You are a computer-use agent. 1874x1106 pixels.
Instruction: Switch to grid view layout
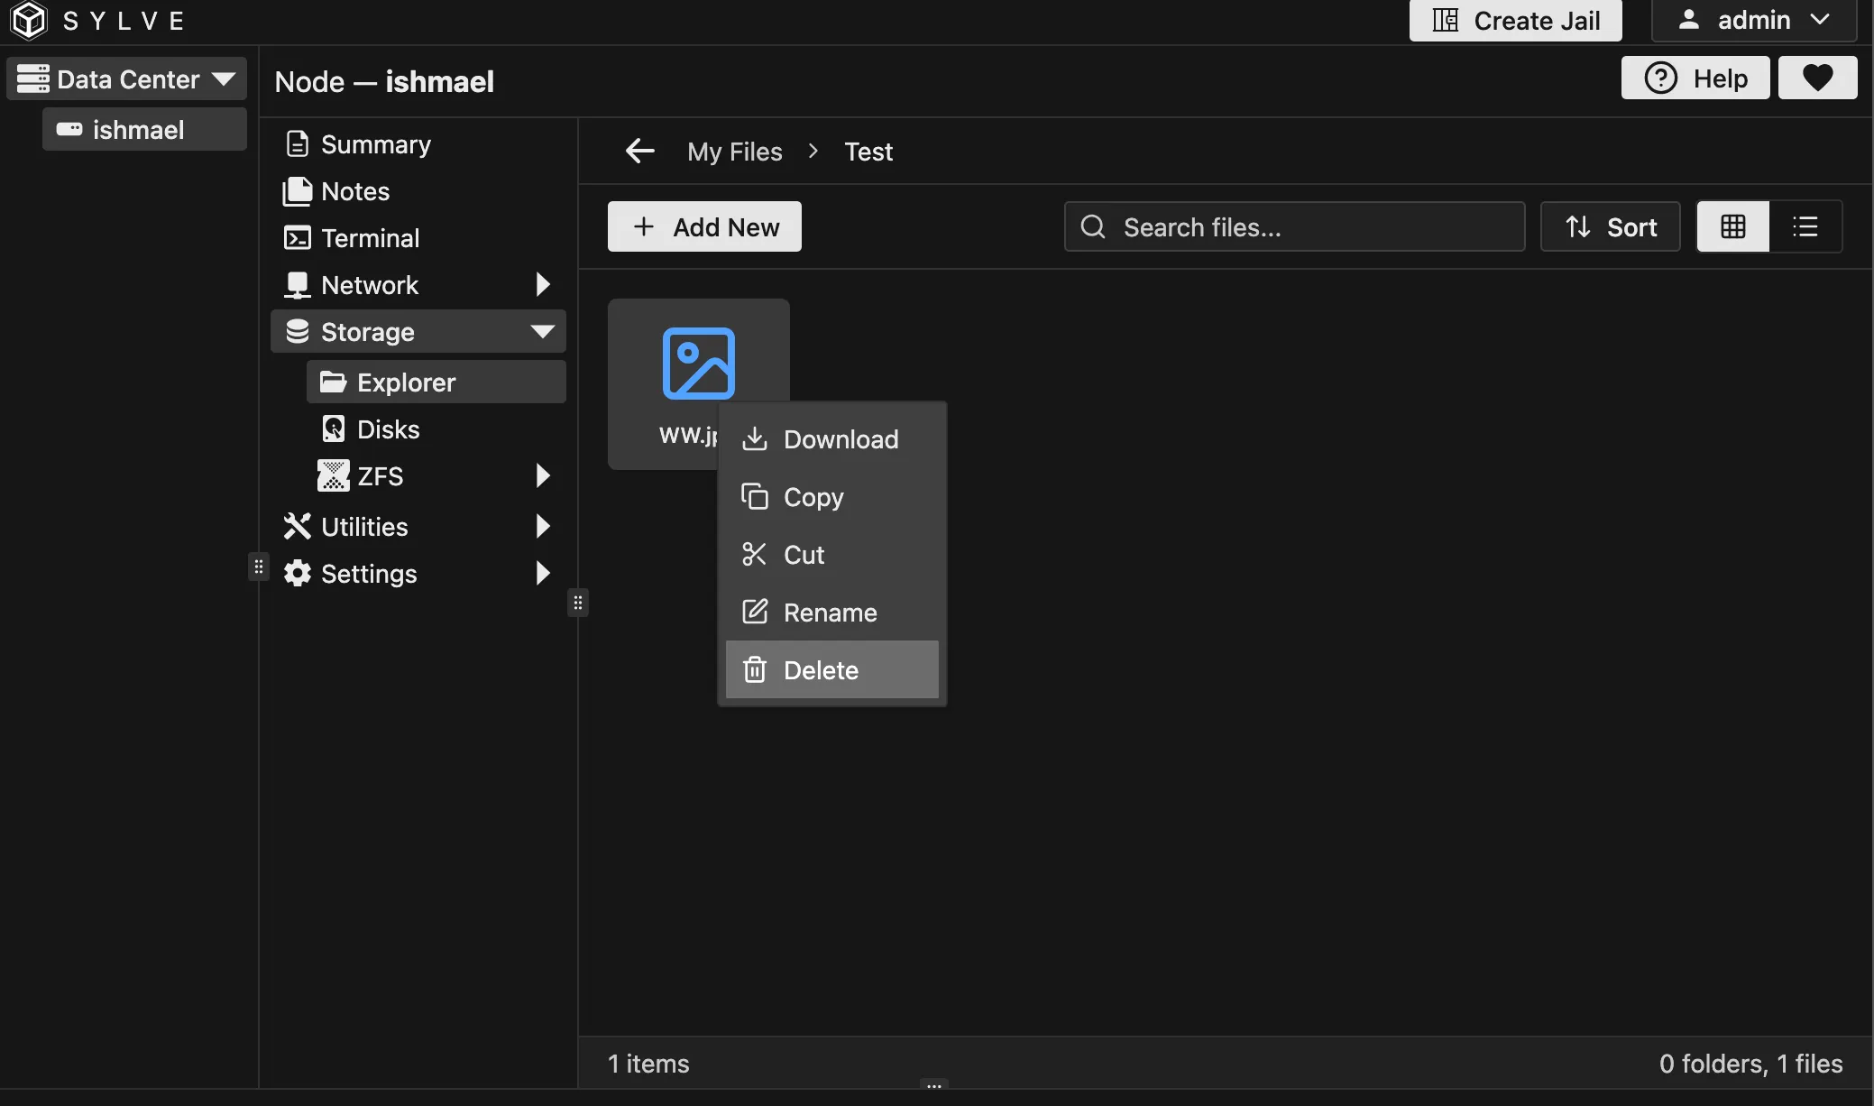click(x=1732, y=226)
